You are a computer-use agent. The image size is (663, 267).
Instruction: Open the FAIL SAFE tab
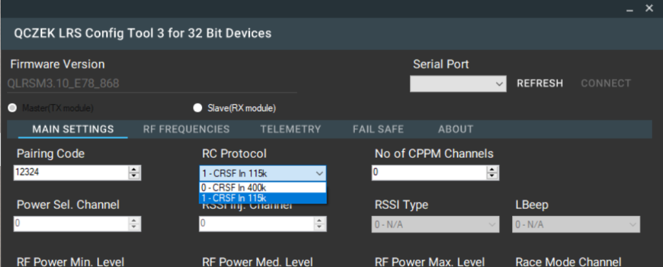378,129
